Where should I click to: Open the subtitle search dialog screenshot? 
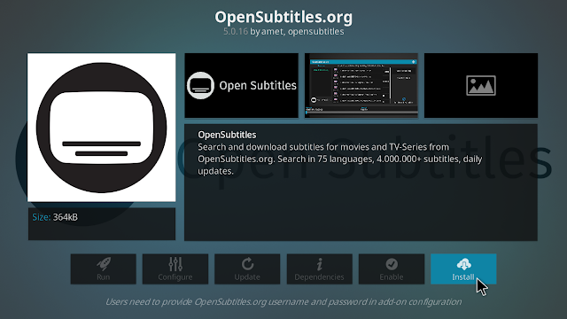(361, 85)
